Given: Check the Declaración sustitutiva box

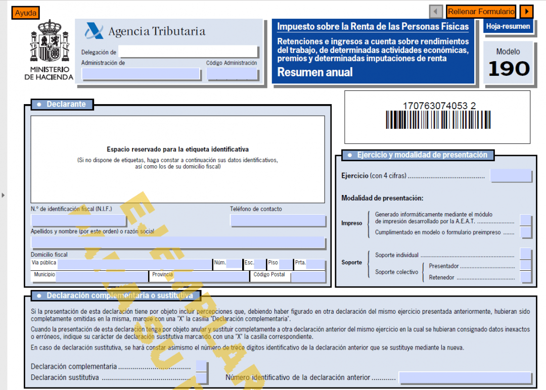Looking at the screenshot, I should [x=201, y=377].
